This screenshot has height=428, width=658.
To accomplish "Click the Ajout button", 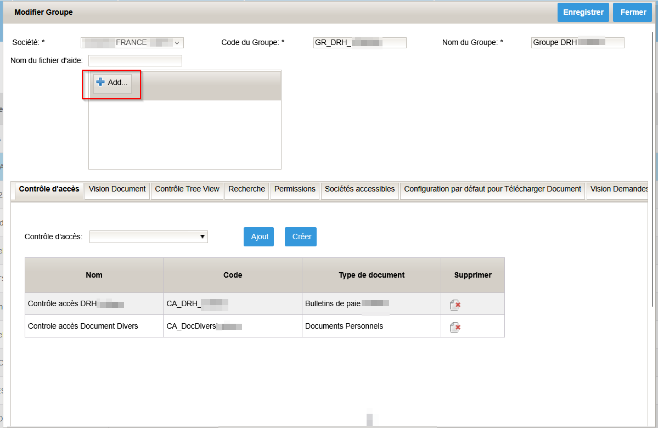I will [258, 236].
